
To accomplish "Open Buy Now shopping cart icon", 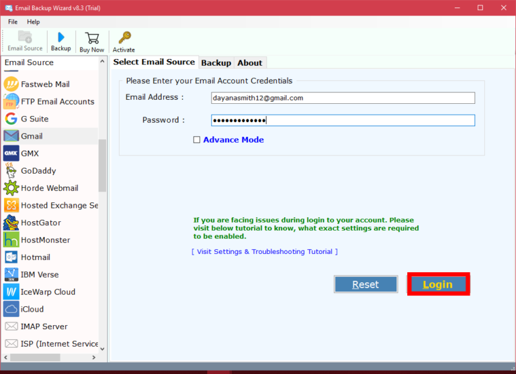I will click(x=92, y=38).
